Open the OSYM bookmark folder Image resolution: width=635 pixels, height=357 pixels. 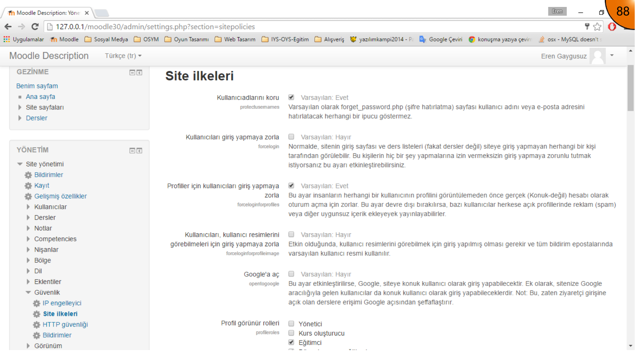pos(146,39)
